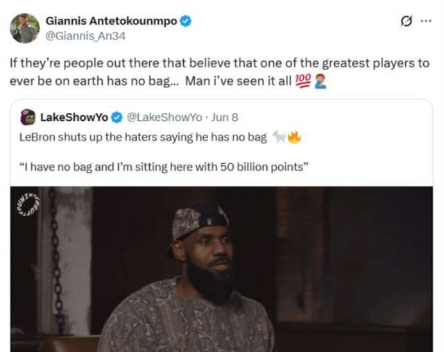Click the watermark logo in video corner
Screen dimensions: 444x352
pyautogui.click(x=29, y=206)
